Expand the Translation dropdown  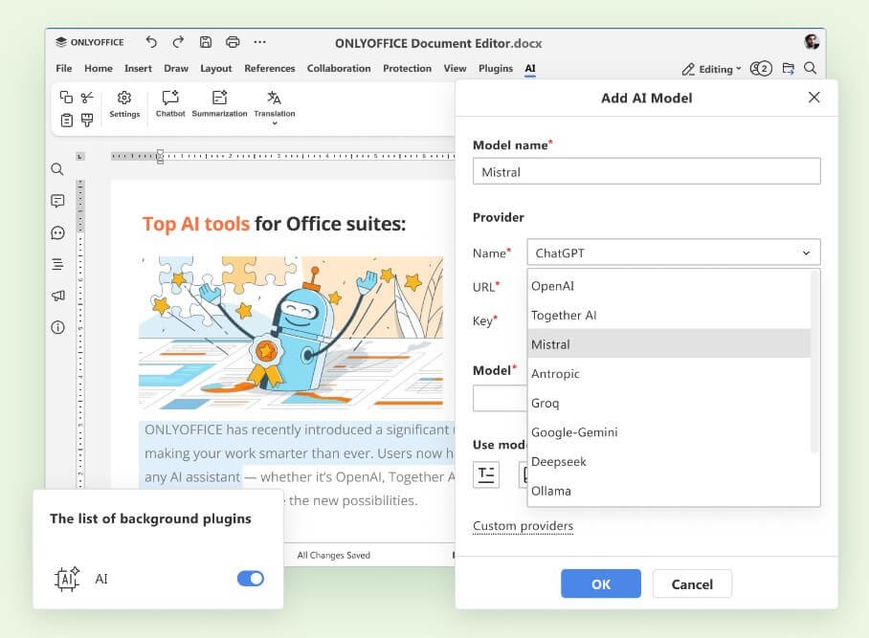(275, 122)
